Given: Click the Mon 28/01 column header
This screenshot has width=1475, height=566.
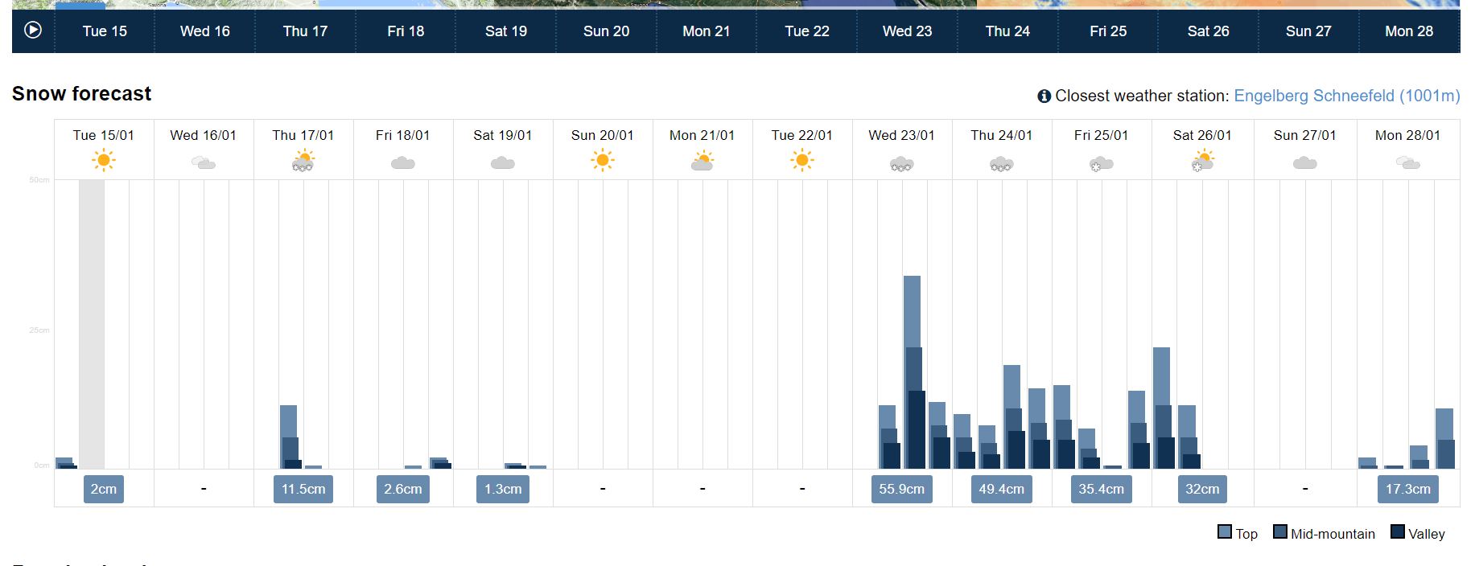Looking at the screenshot, I should [1408, 135].
